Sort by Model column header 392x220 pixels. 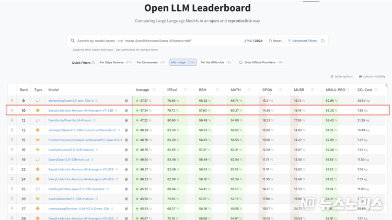tap(53, 90)
